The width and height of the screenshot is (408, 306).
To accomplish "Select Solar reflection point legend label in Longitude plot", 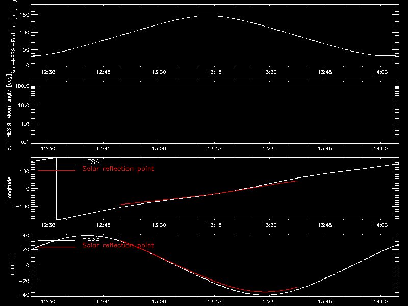I will click(x=118, y=169).
